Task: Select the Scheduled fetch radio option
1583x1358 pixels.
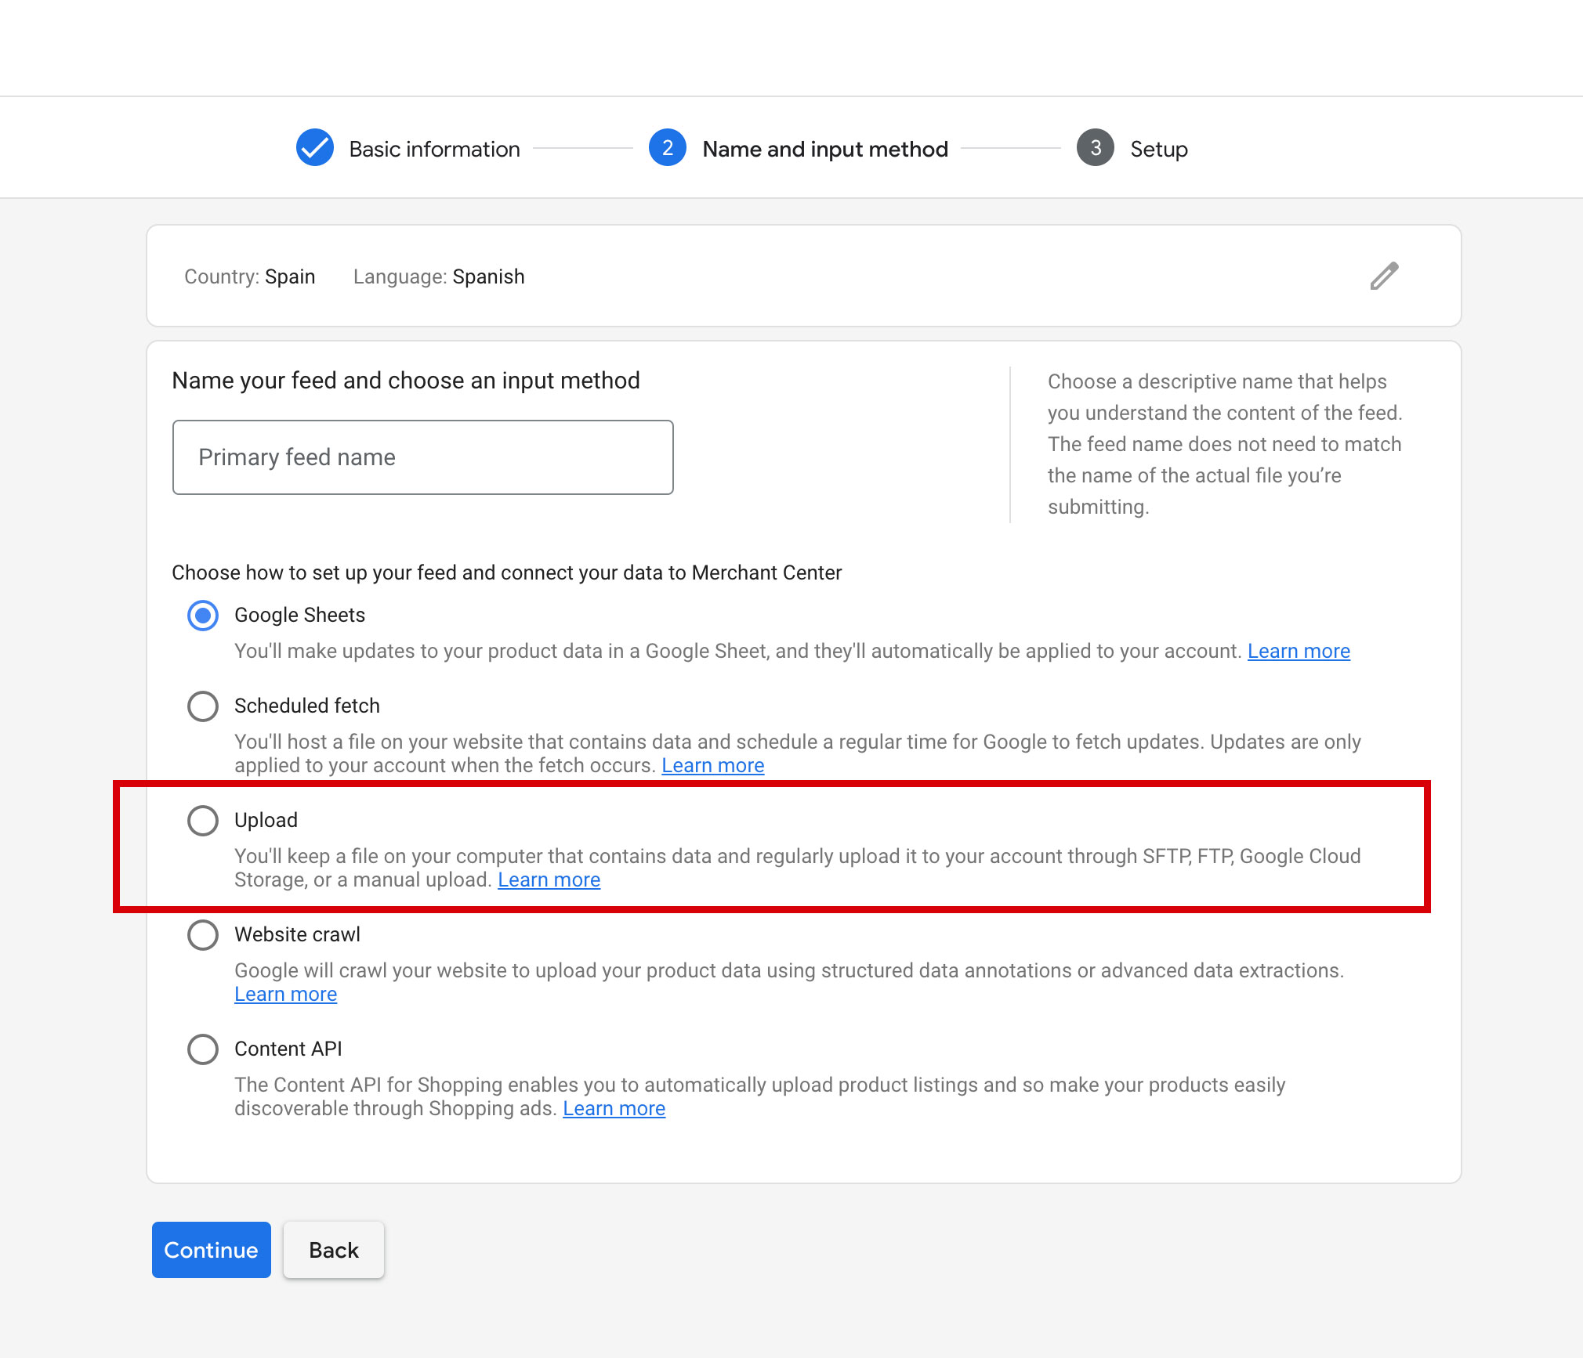Action: pos(203,706)
